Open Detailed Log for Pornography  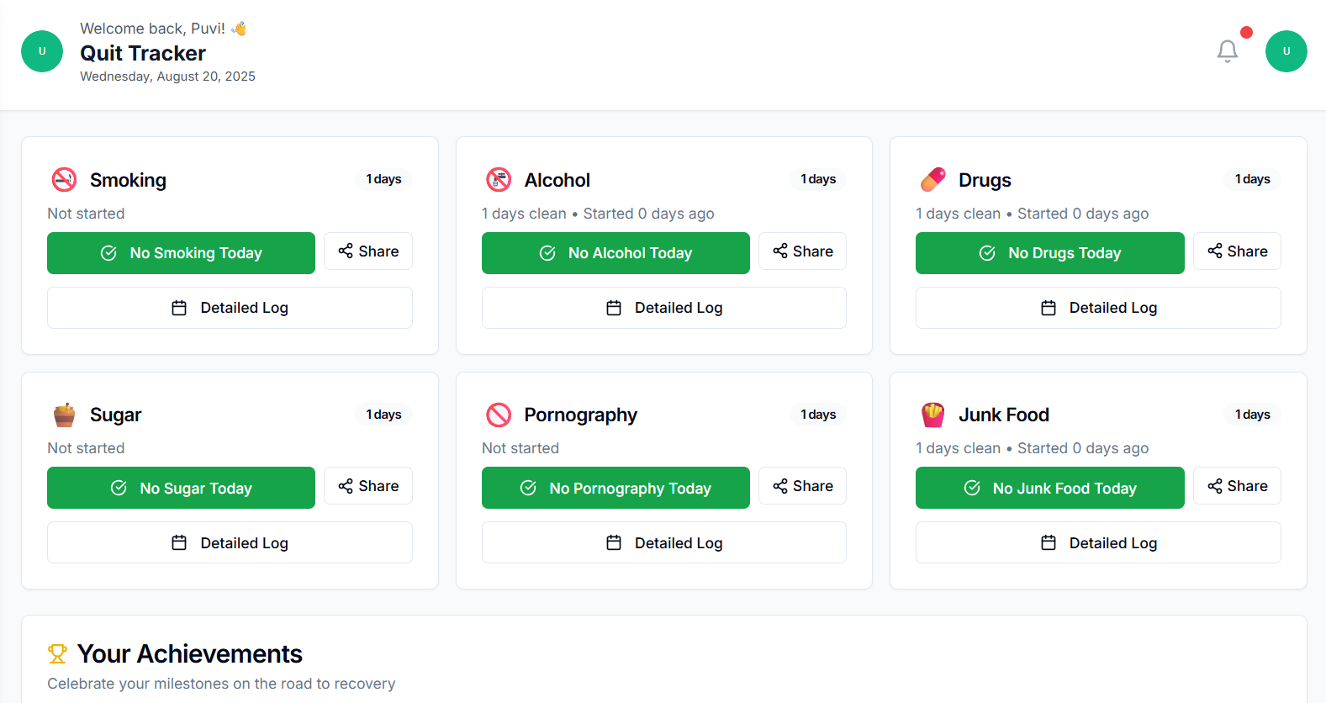[664, 542]
